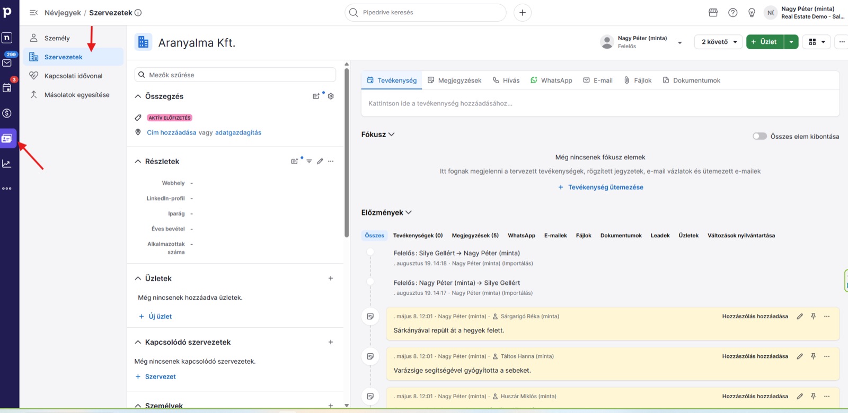Open the insights chart icon in sidebar
Image resolution: width=848 pixels, height=413 pixels.
pyautogui.click(x=7, y=164)
